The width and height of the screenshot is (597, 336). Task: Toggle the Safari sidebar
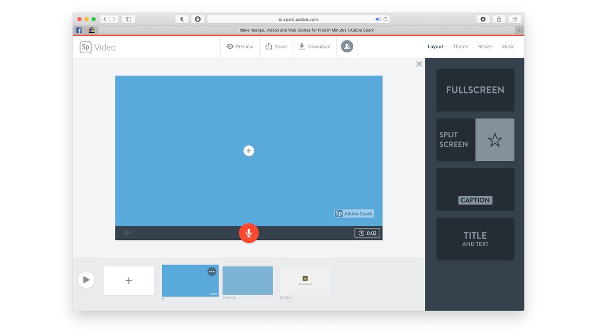click(x=128, y=19)
